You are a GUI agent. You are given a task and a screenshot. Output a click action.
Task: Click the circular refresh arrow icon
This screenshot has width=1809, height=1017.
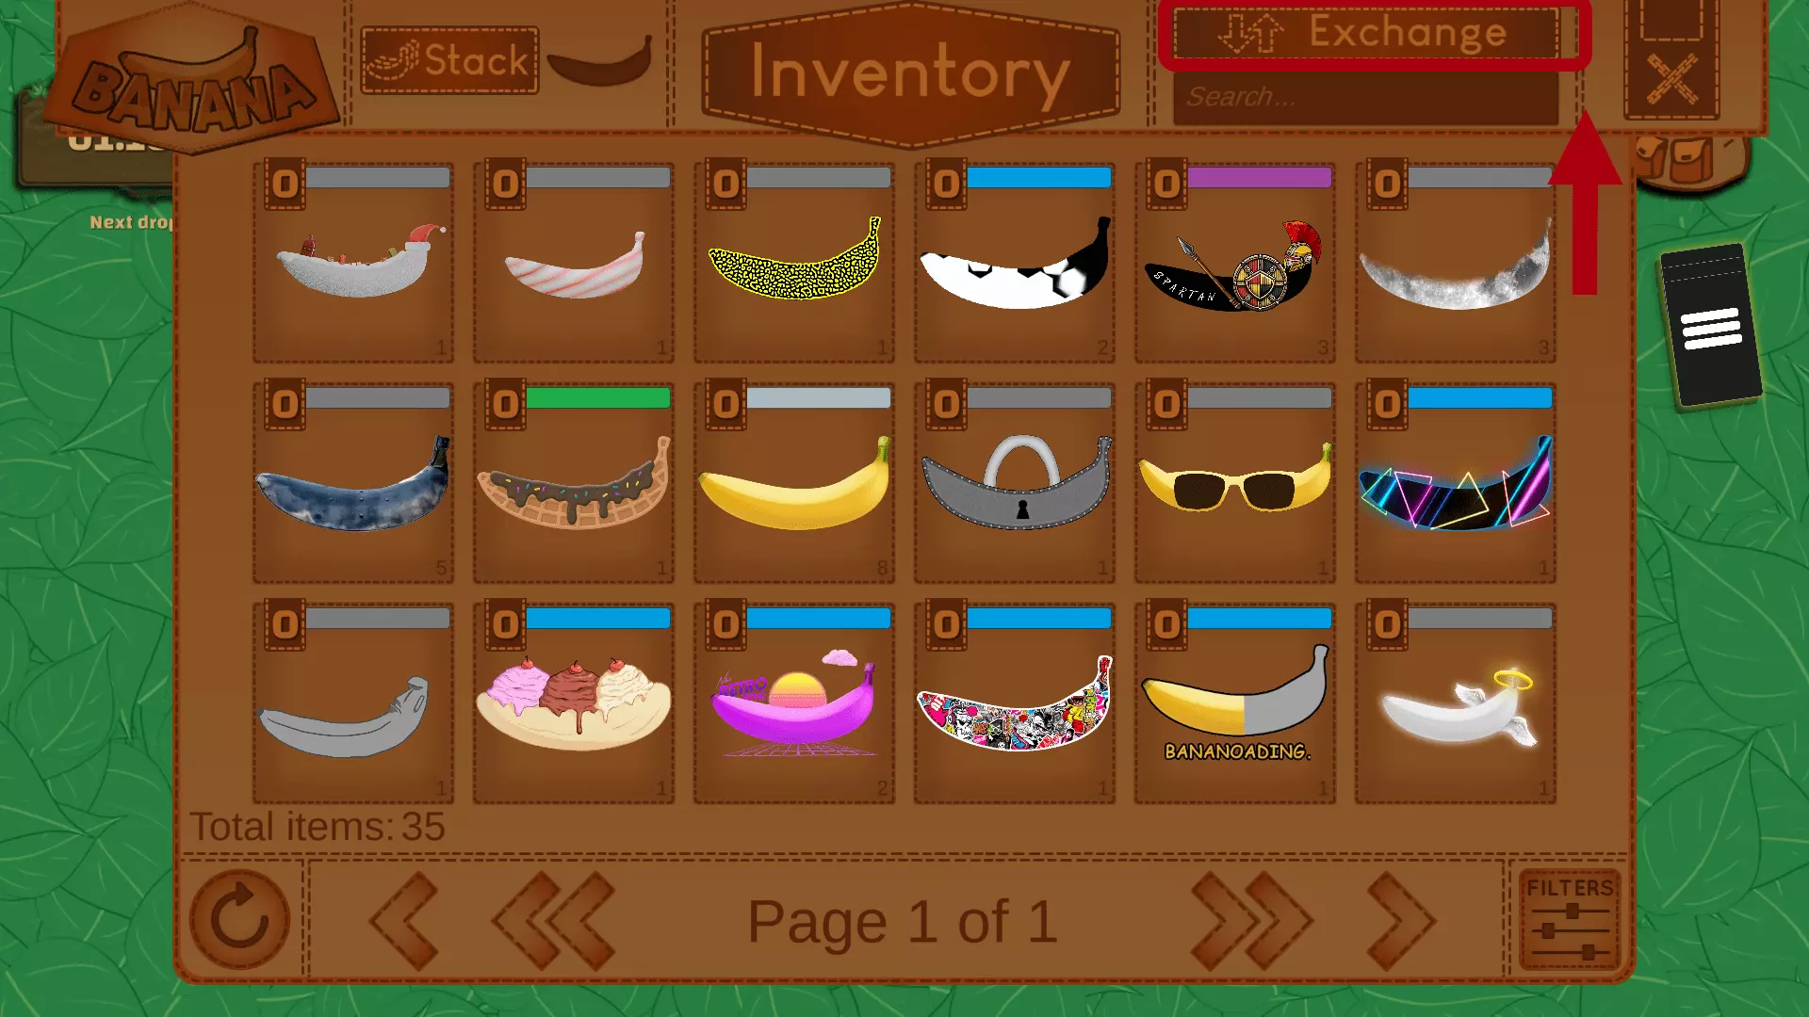point(240,920)
